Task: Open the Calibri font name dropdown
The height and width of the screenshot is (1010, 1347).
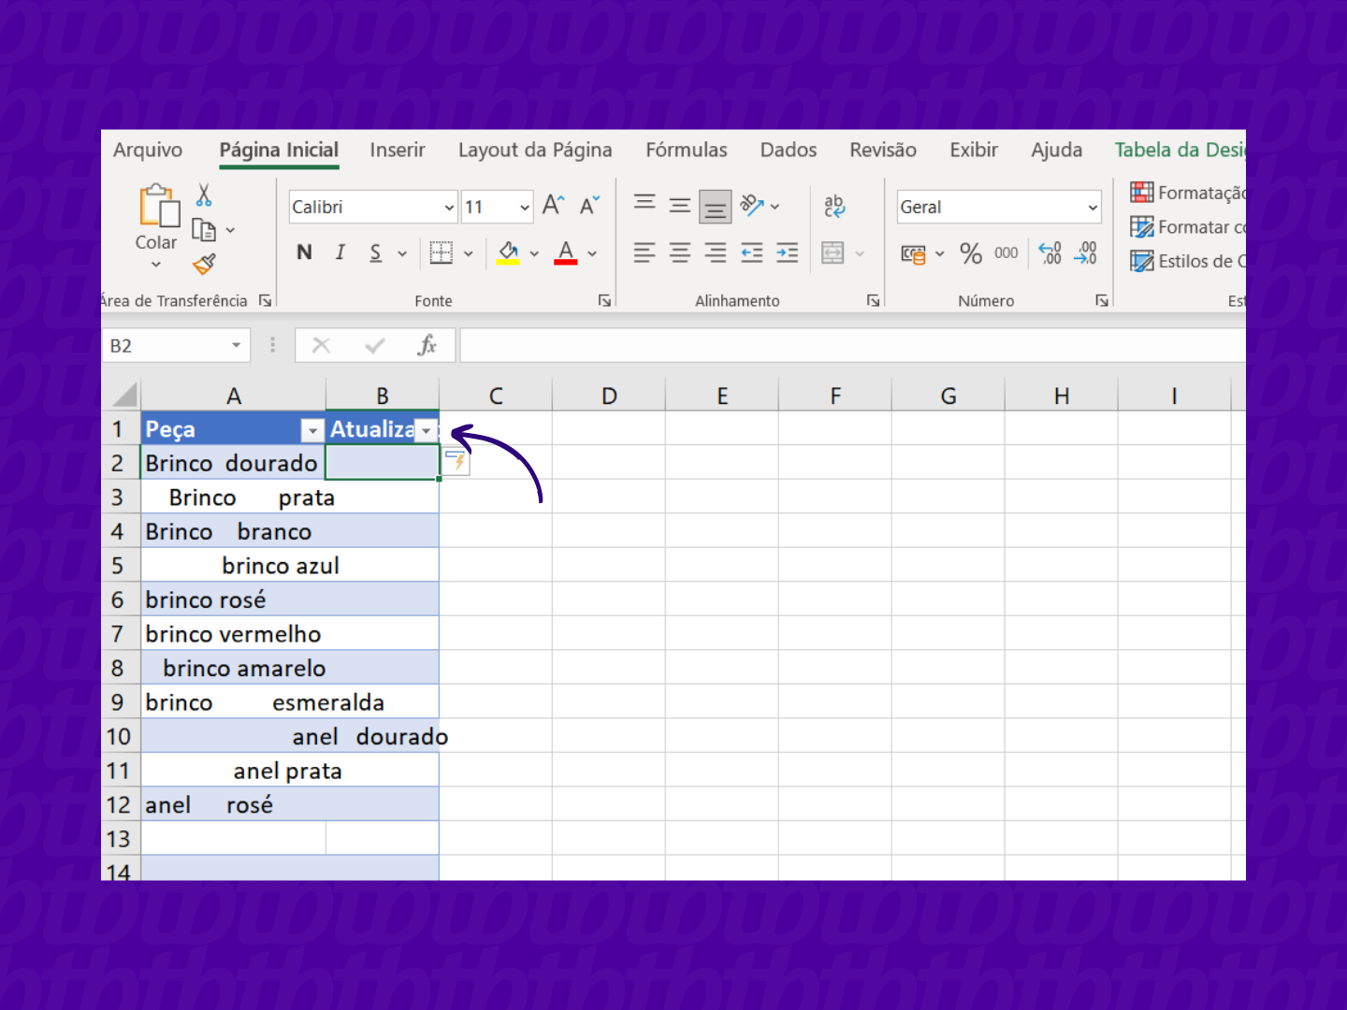Action: [x=449, y=208]
